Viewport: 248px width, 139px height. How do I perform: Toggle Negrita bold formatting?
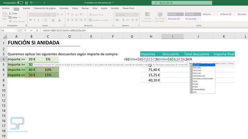pos(30,20)
